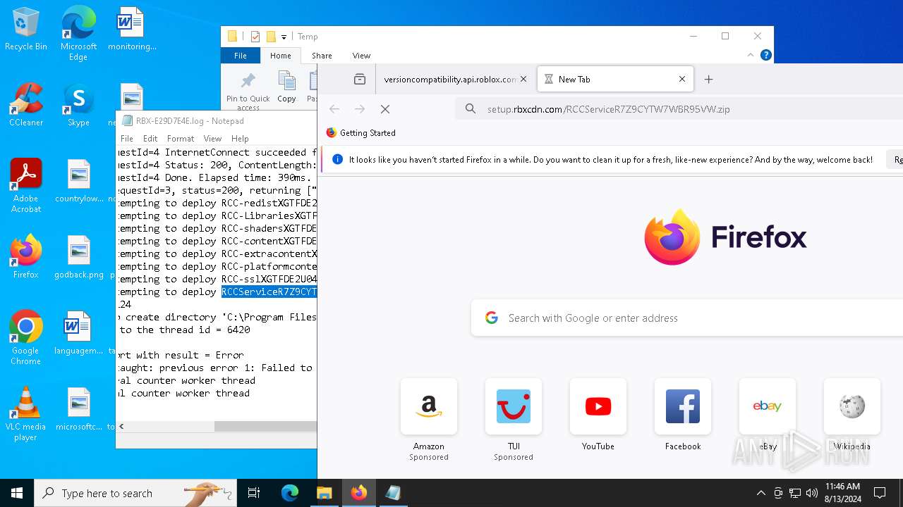Image resolution: width=903 pixels, height=507 pixels.
Task: Launch CCleaner from the desktop
Action: [26, 104]
